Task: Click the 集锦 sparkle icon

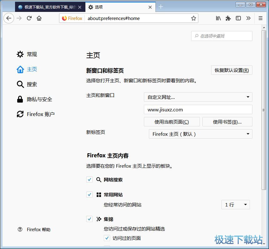Action: pos(99,219)
